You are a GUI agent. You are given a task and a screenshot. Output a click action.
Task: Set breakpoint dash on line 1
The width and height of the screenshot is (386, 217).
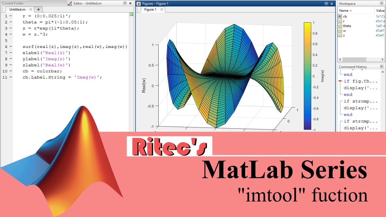pyautogui.click(x=11, y=16)
